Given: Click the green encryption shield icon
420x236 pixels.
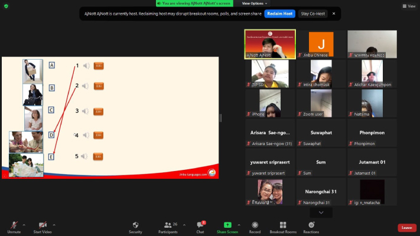Looking at the screenshot, I should coord(6,6).
